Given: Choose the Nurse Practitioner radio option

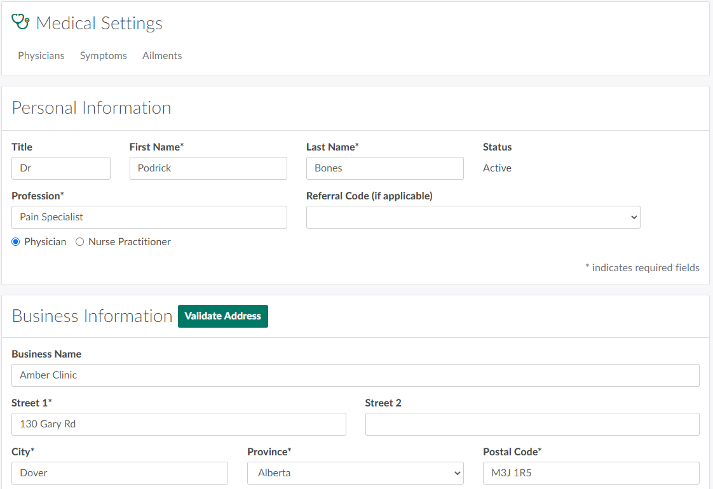Looking at the screenshot, I should [x=80, y=242].
